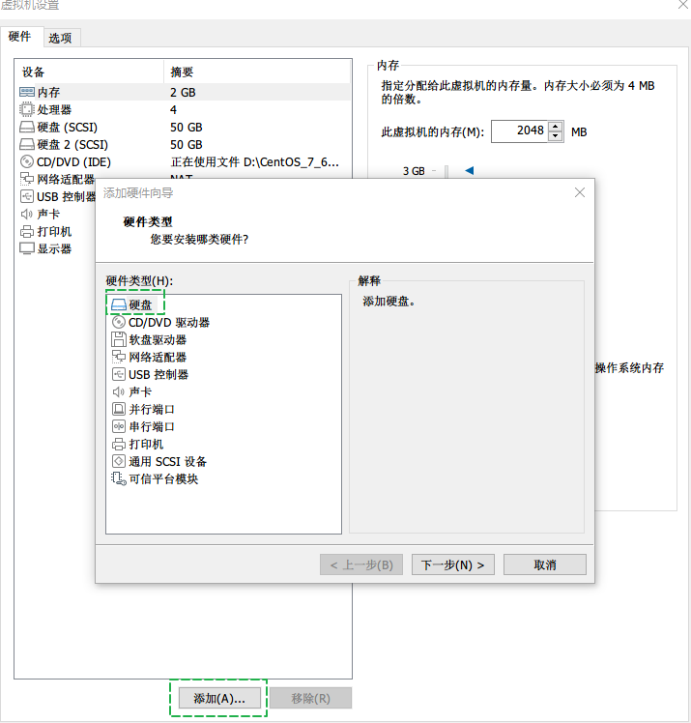Click the 添加(A)... button

pyautogui.click(x=219, y=698)
